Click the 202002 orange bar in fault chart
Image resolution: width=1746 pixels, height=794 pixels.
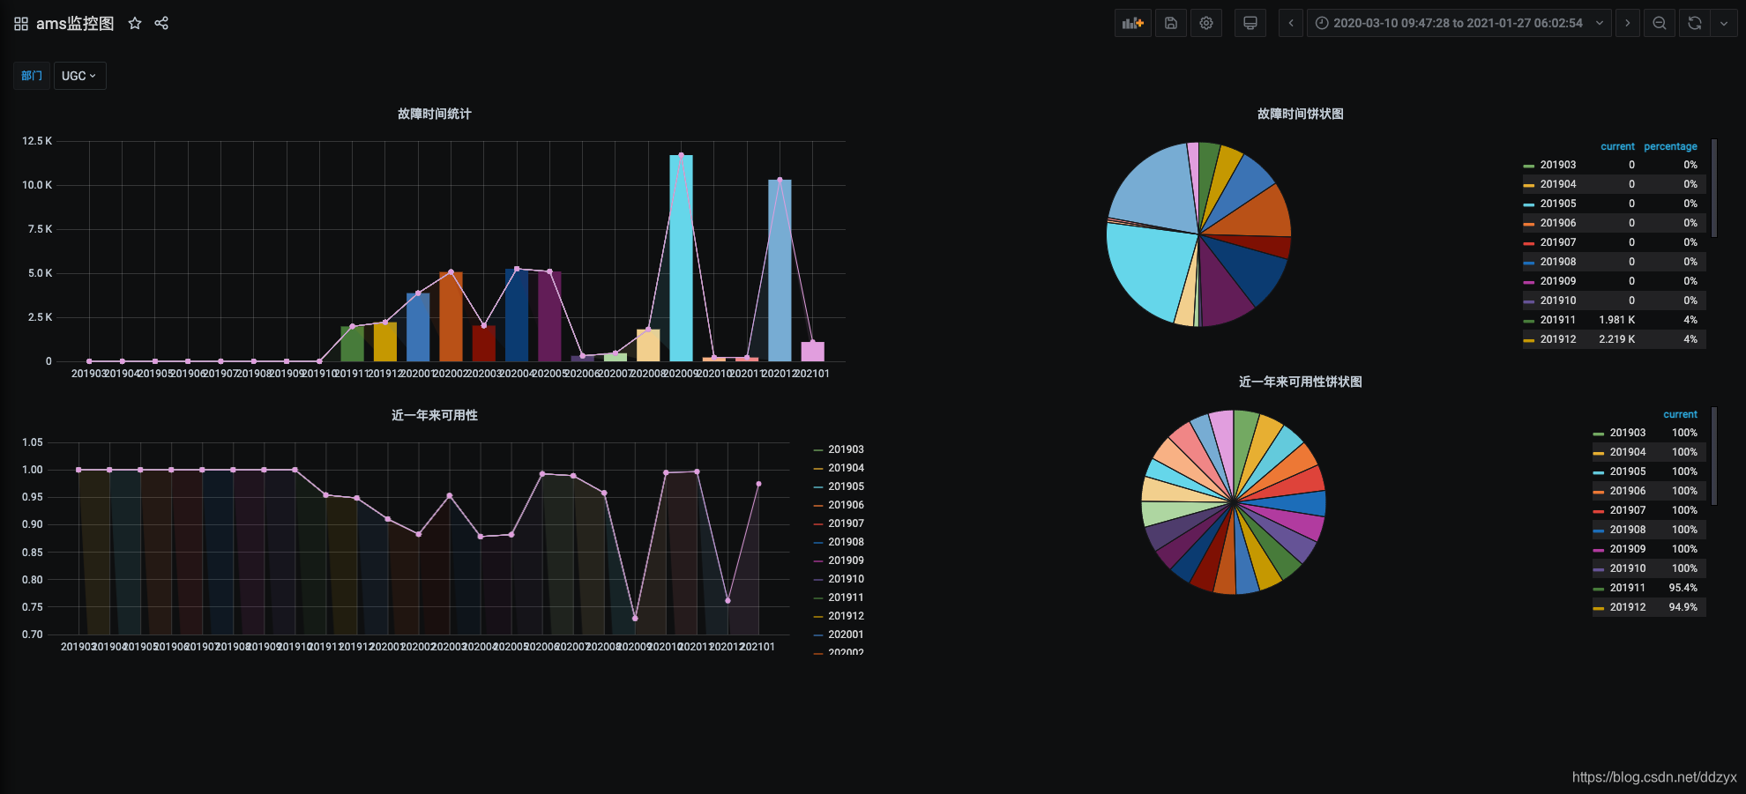[451, 317]
